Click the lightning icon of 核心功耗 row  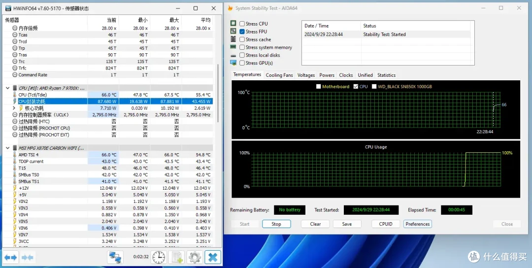[21, 108]
